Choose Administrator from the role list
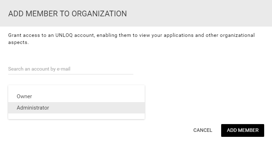The width and height of the screenshot is (272, 145). [33, 108]
